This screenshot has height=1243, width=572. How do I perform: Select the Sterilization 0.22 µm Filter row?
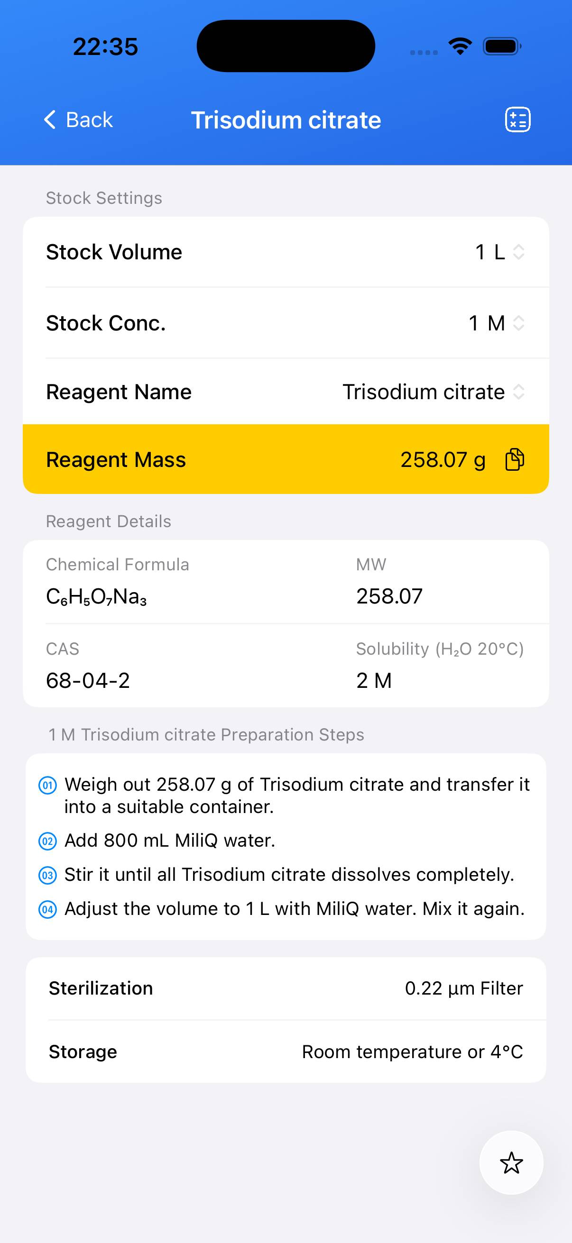coord(286,988)
